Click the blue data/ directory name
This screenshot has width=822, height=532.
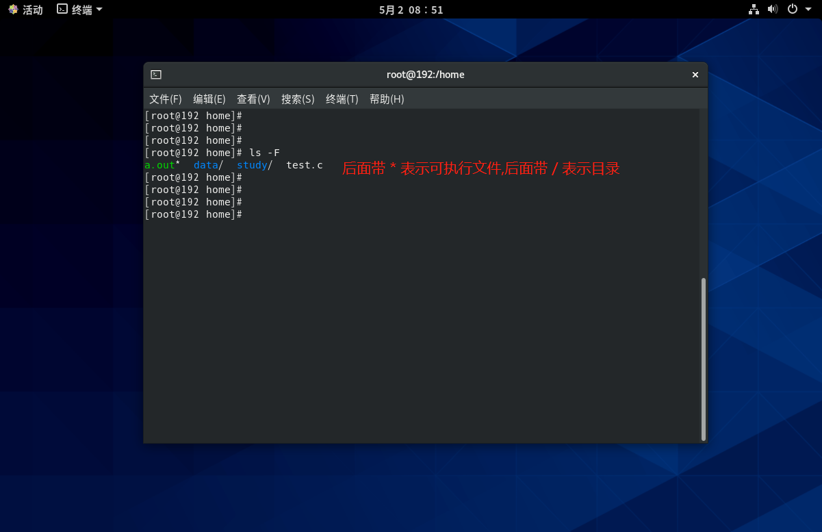(x=206, y=165)
